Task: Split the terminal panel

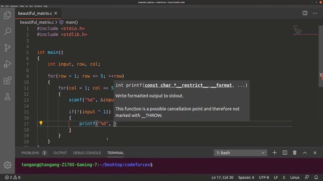Action: (x=285, y=153)
